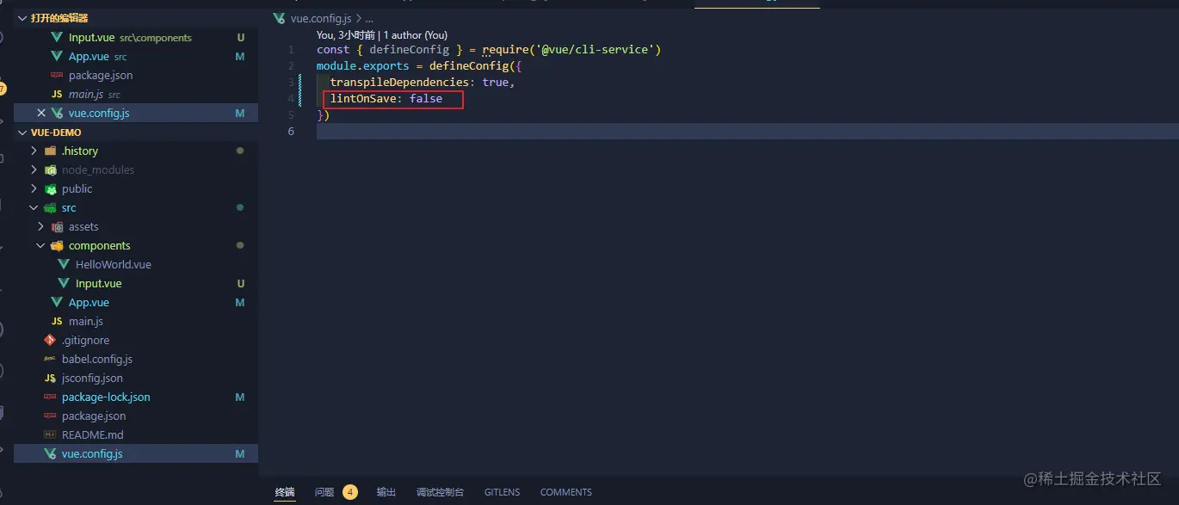The height and width of the screenshot is (505, 1179).
Task: Click the public folder icon
Action: point(50,188)
